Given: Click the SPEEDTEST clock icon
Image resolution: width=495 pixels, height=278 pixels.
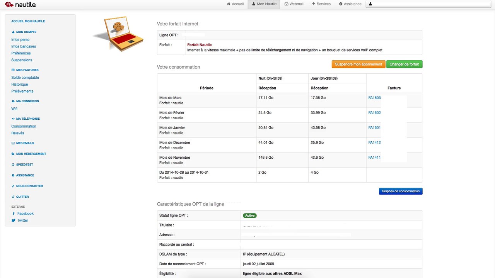Looking at the screenshot, I should coord(13,164).
